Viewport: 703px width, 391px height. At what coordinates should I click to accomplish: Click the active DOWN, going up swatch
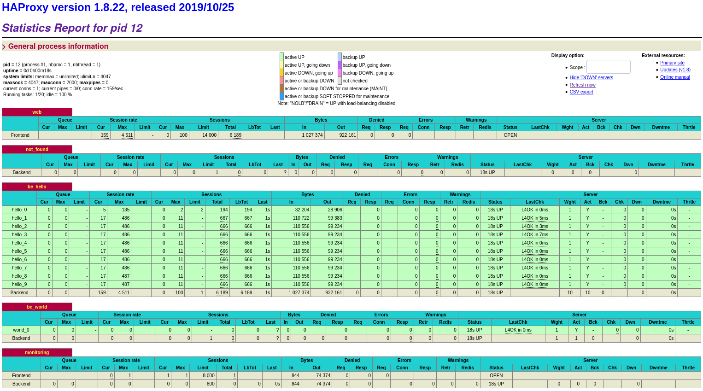pos(281,73)
